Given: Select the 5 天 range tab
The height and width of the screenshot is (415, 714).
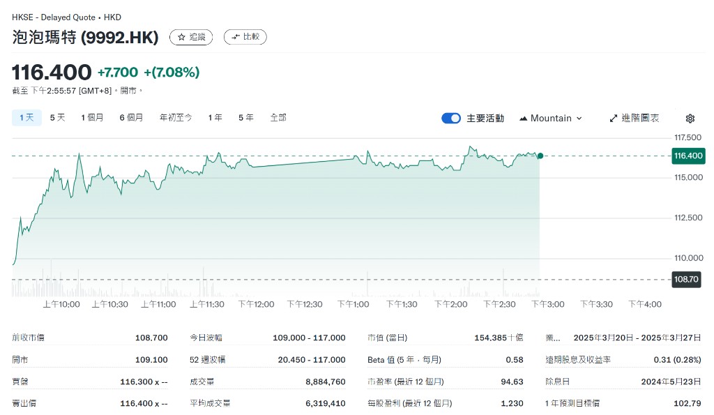Looking at the screenshot, I should pos(57,118).
